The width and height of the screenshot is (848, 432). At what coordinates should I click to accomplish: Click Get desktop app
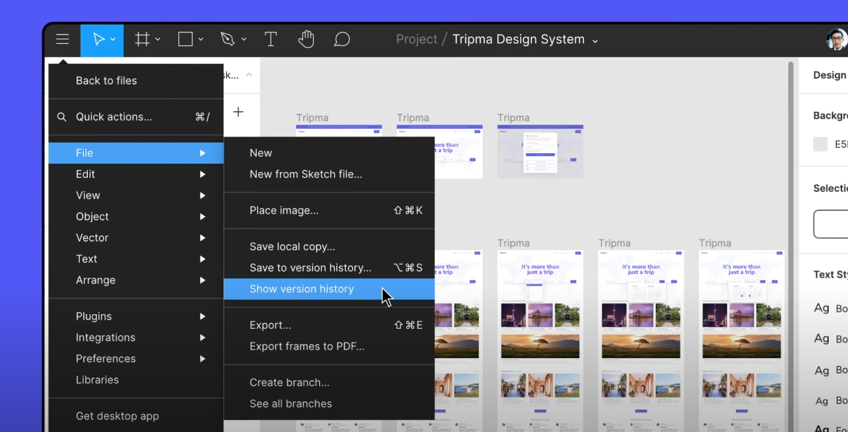coord(136,417)
